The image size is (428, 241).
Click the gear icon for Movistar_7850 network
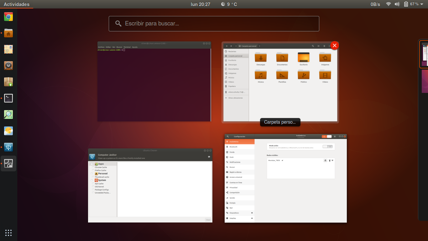click(x=325, y=160)
